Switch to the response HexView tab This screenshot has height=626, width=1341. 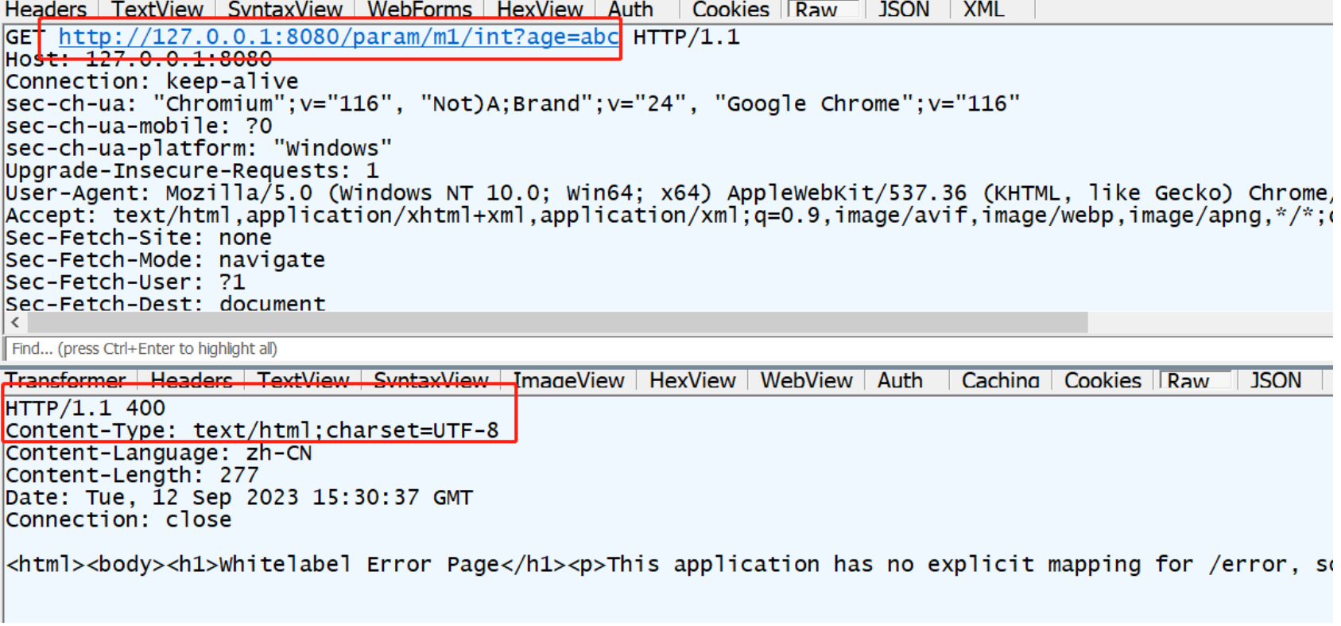click(692, 381)
